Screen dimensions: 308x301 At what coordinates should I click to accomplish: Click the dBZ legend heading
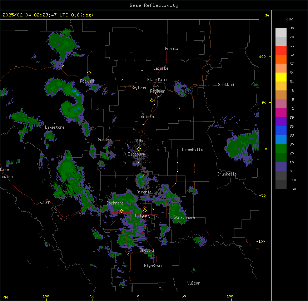coord(289,19)
